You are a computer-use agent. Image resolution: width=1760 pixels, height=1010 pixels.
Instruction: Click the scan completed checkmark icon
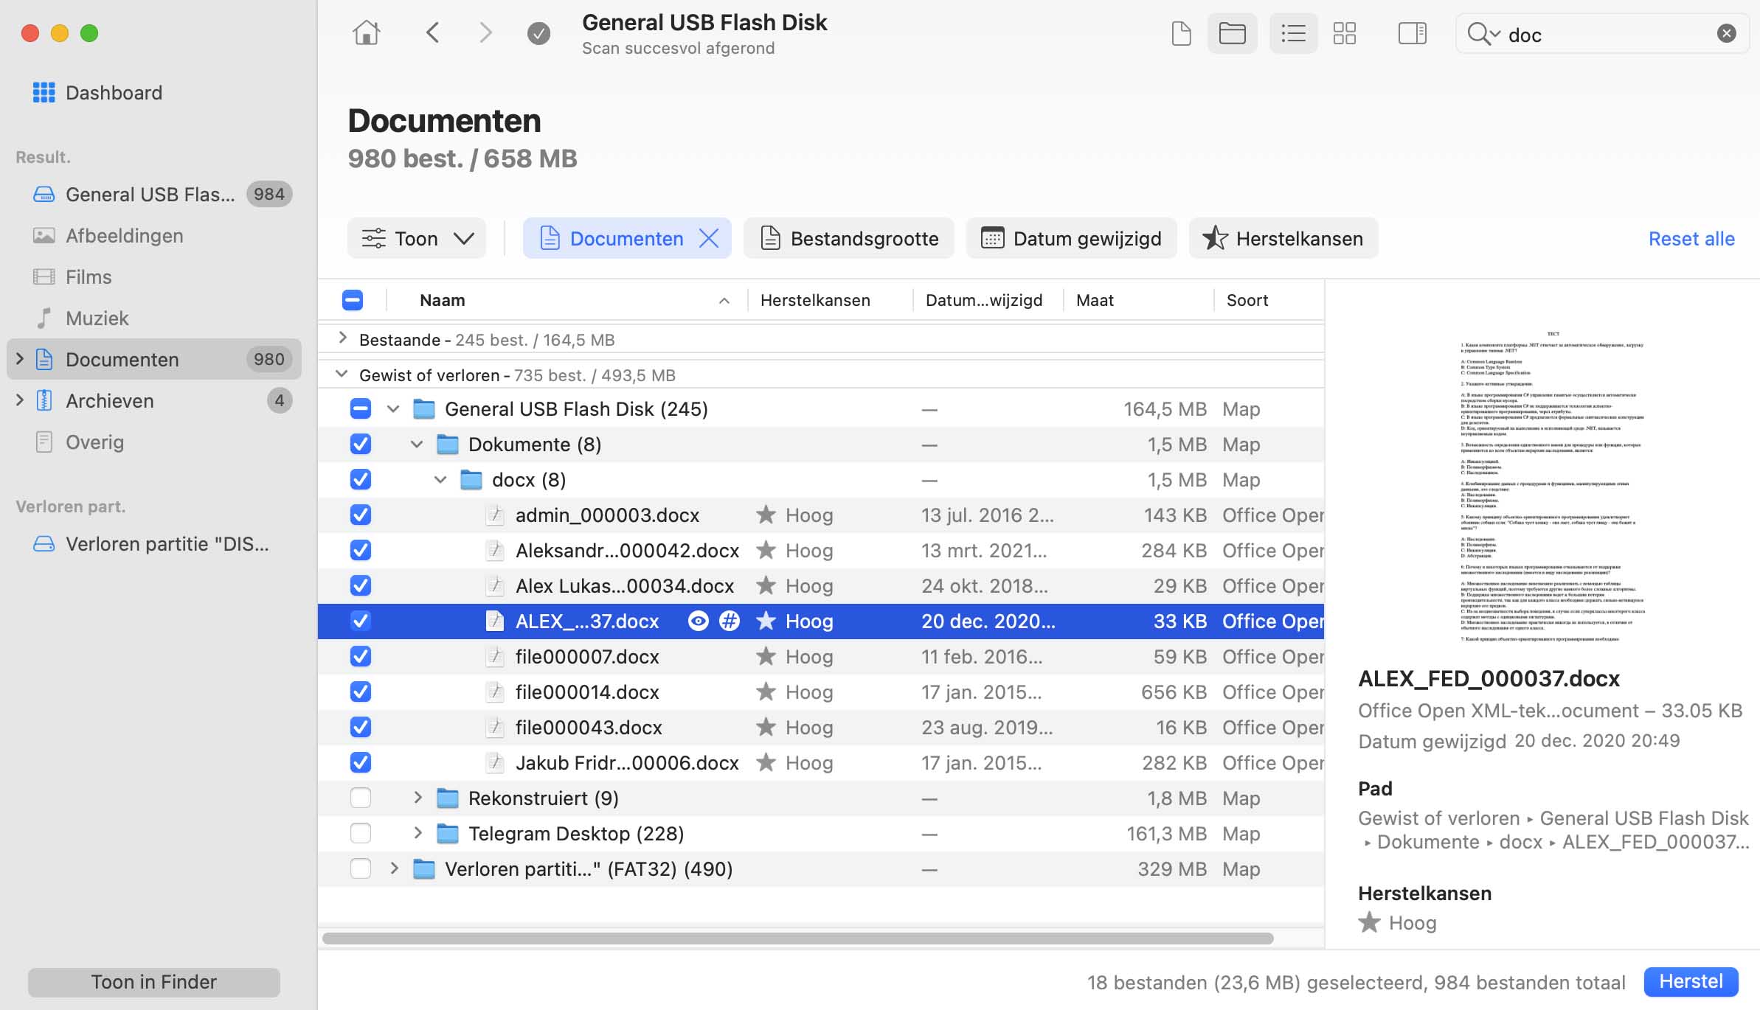(538, 33)
